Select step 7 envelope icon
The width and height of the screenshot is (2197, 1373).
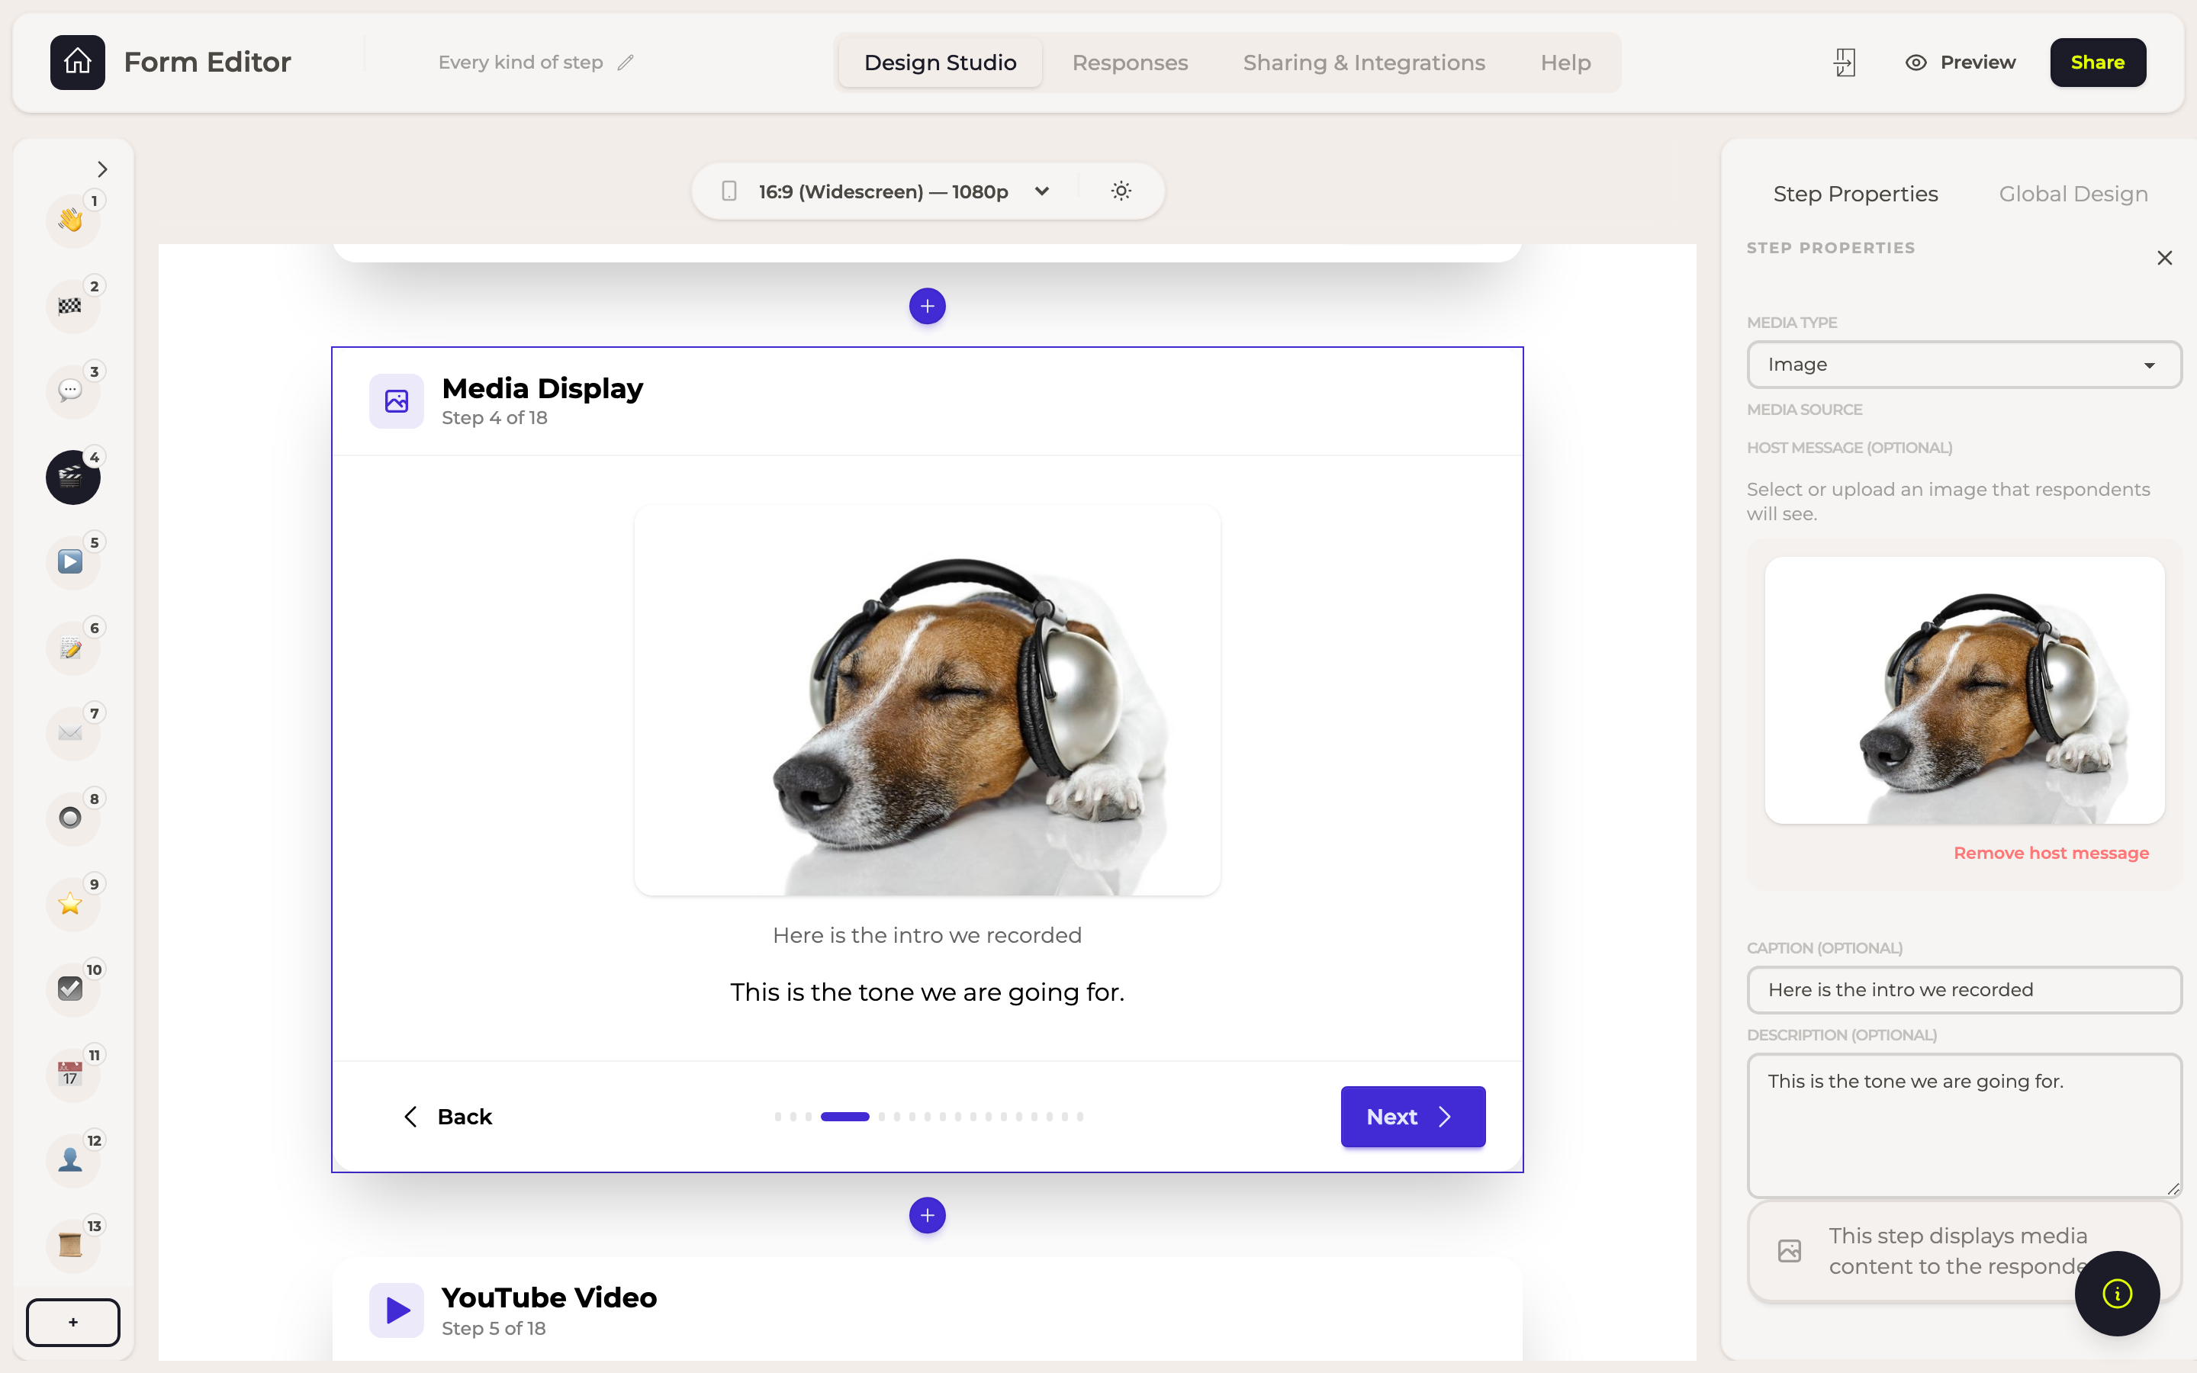(72, 733)
